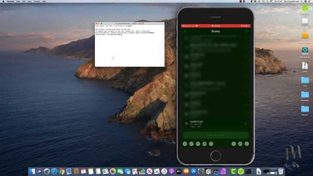Click The Computer Lab user name in menu bar
This screenshot has height=176, width=313.
click(291, 1)
